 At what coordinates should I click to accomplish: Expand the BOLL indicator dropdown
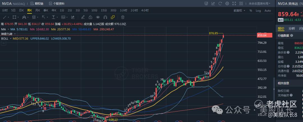tap(11, 39)
